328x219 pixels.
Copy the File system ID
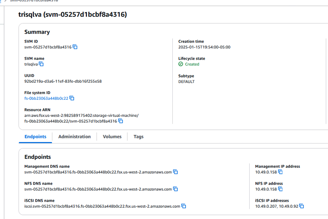point(72,98)
